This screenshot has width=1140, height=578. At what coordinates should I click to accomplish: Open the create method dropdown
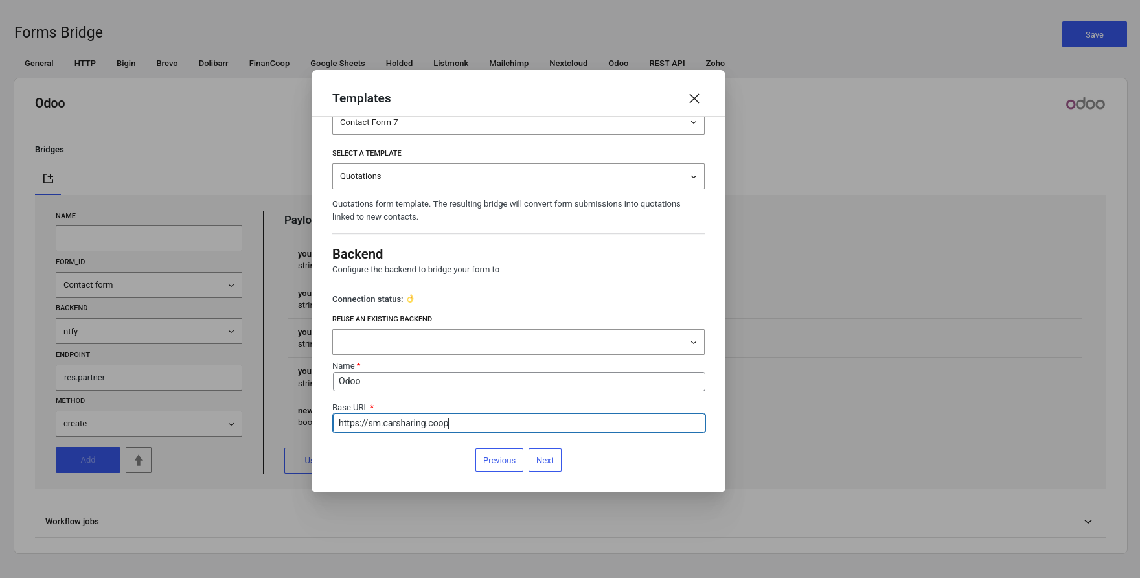tap(149, 424)
